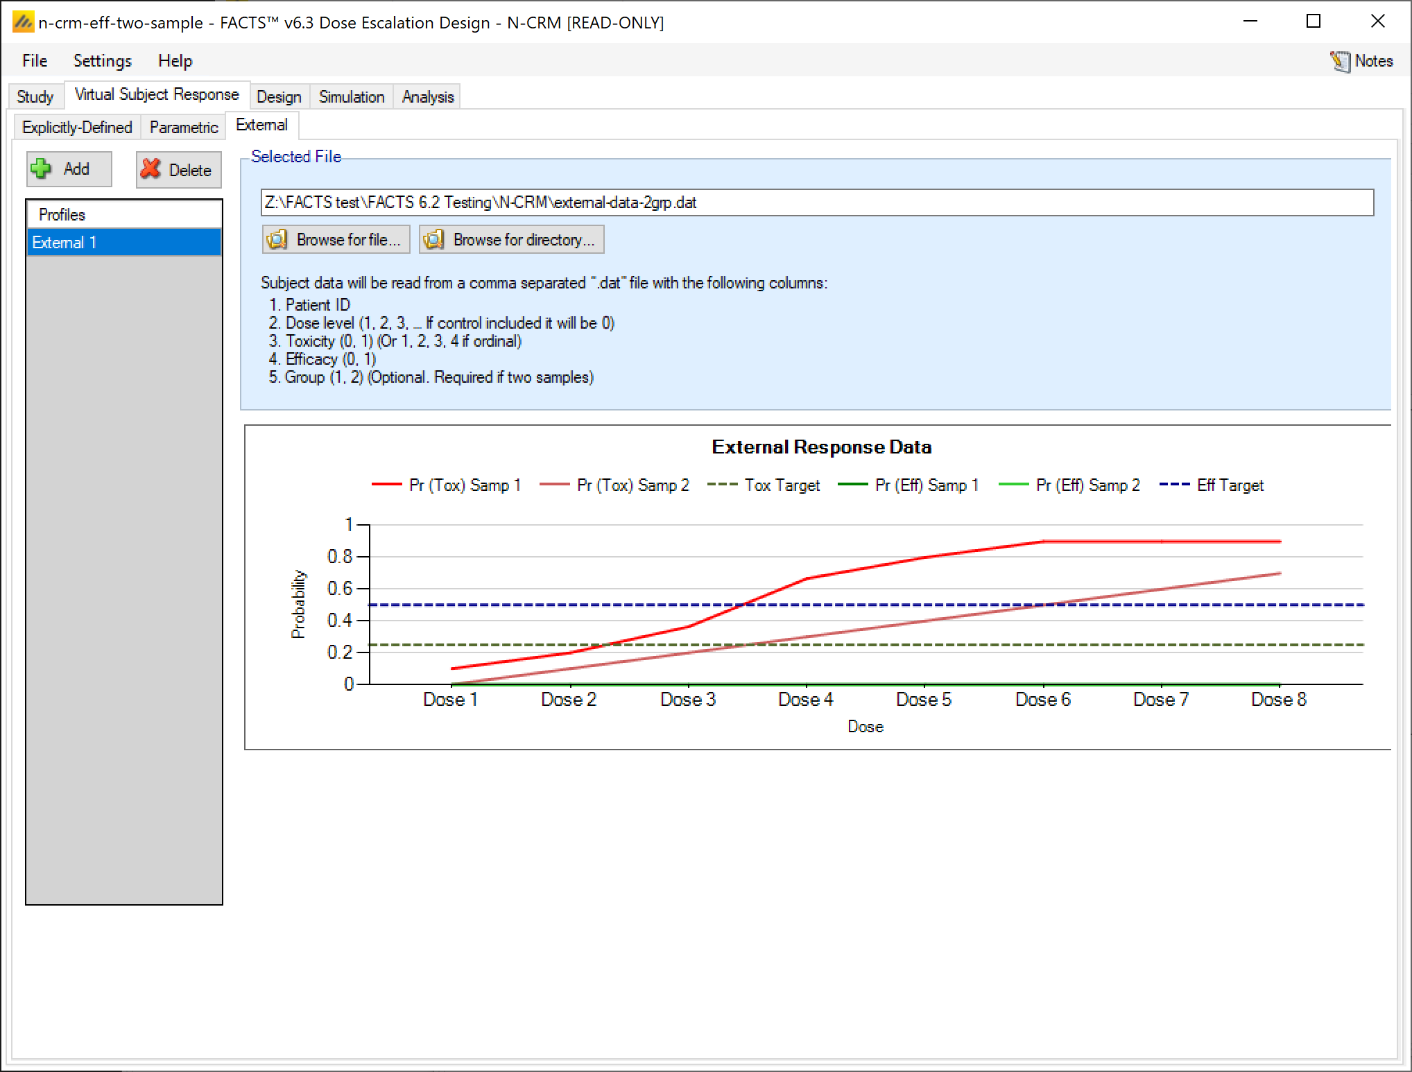Open the Help menu
Viewport: 1412px width, 1072px height.
(175, 61)
